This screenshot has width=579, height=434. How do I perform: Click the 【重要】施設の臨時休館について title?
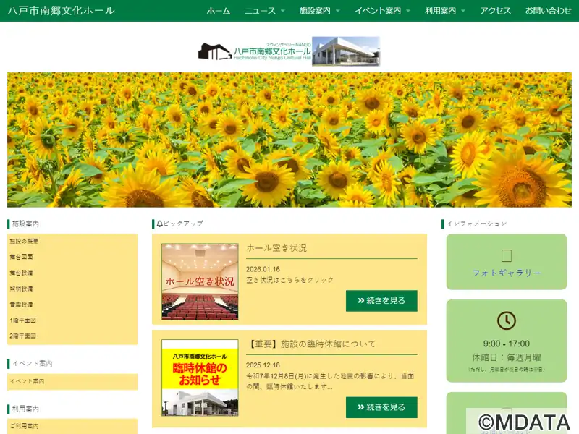click(x=311, y=344)
